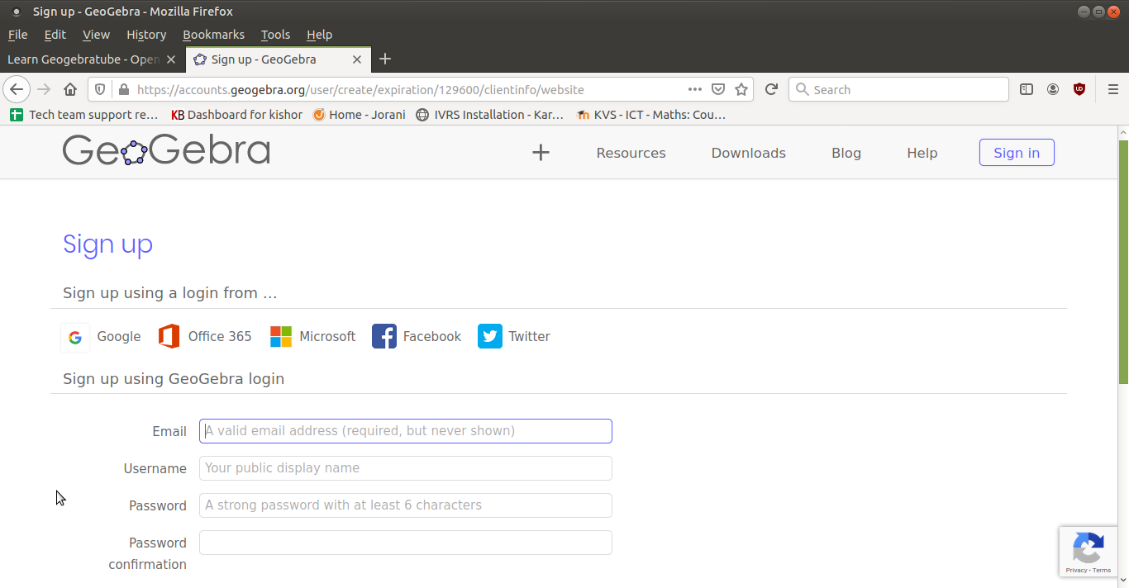Click the browser Search box
This screenshot has height=588, width=1129.
tap(898, 89)
